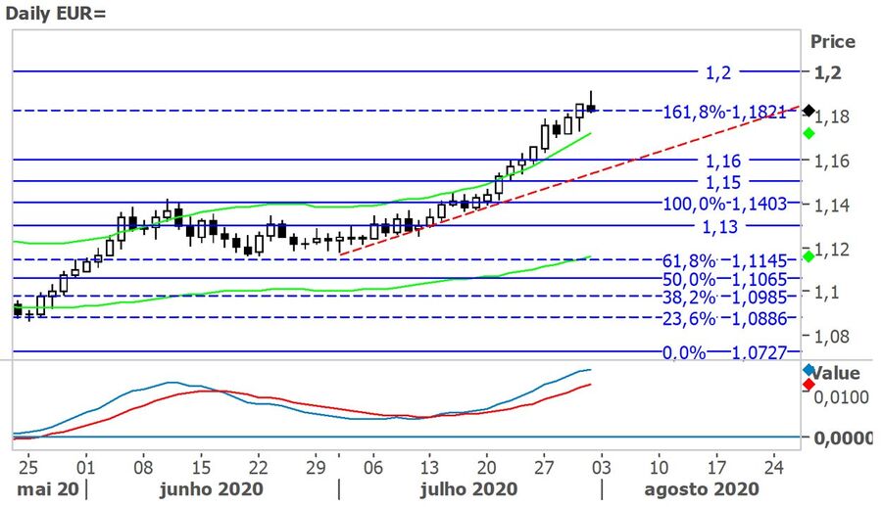Viewport: 882px width, 507px height.
Task: Select the red diamond indicator marker
Action: (808, 385)
